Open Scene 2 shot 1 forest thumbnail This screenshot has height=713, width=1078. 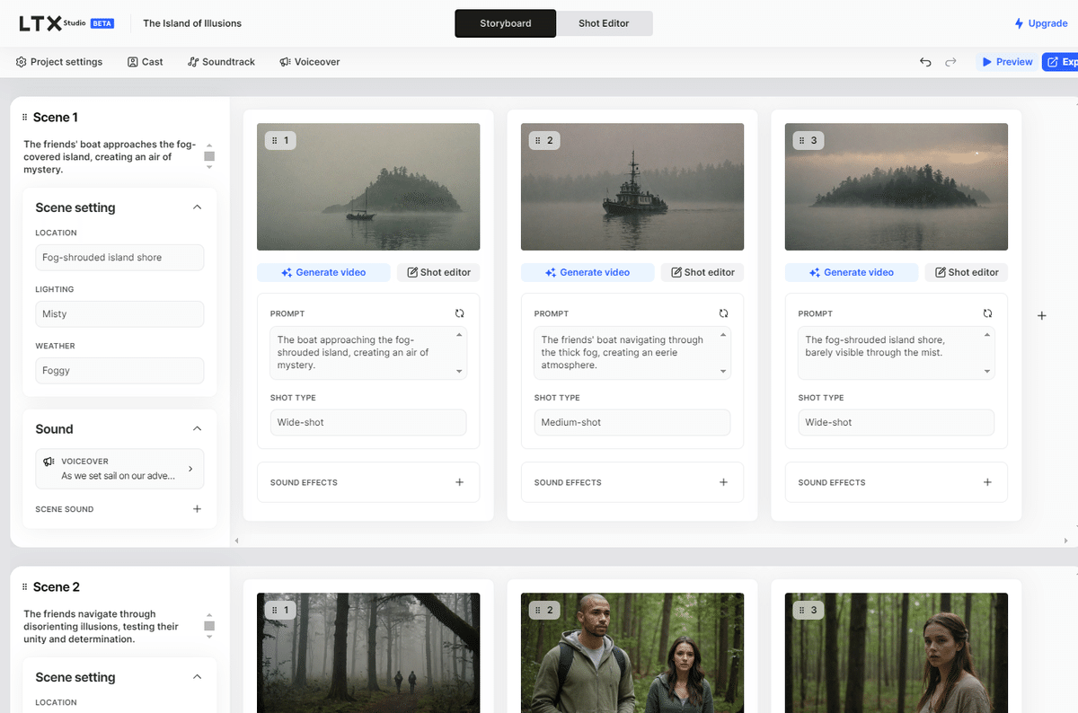point(368,653)
